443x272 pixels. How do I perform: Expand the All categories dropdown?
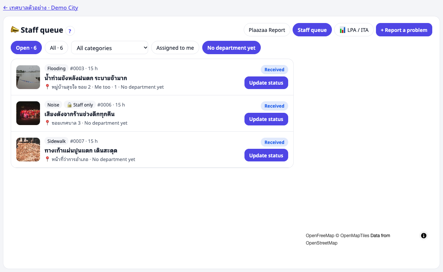pyautogui.click(x=110, y=48)
